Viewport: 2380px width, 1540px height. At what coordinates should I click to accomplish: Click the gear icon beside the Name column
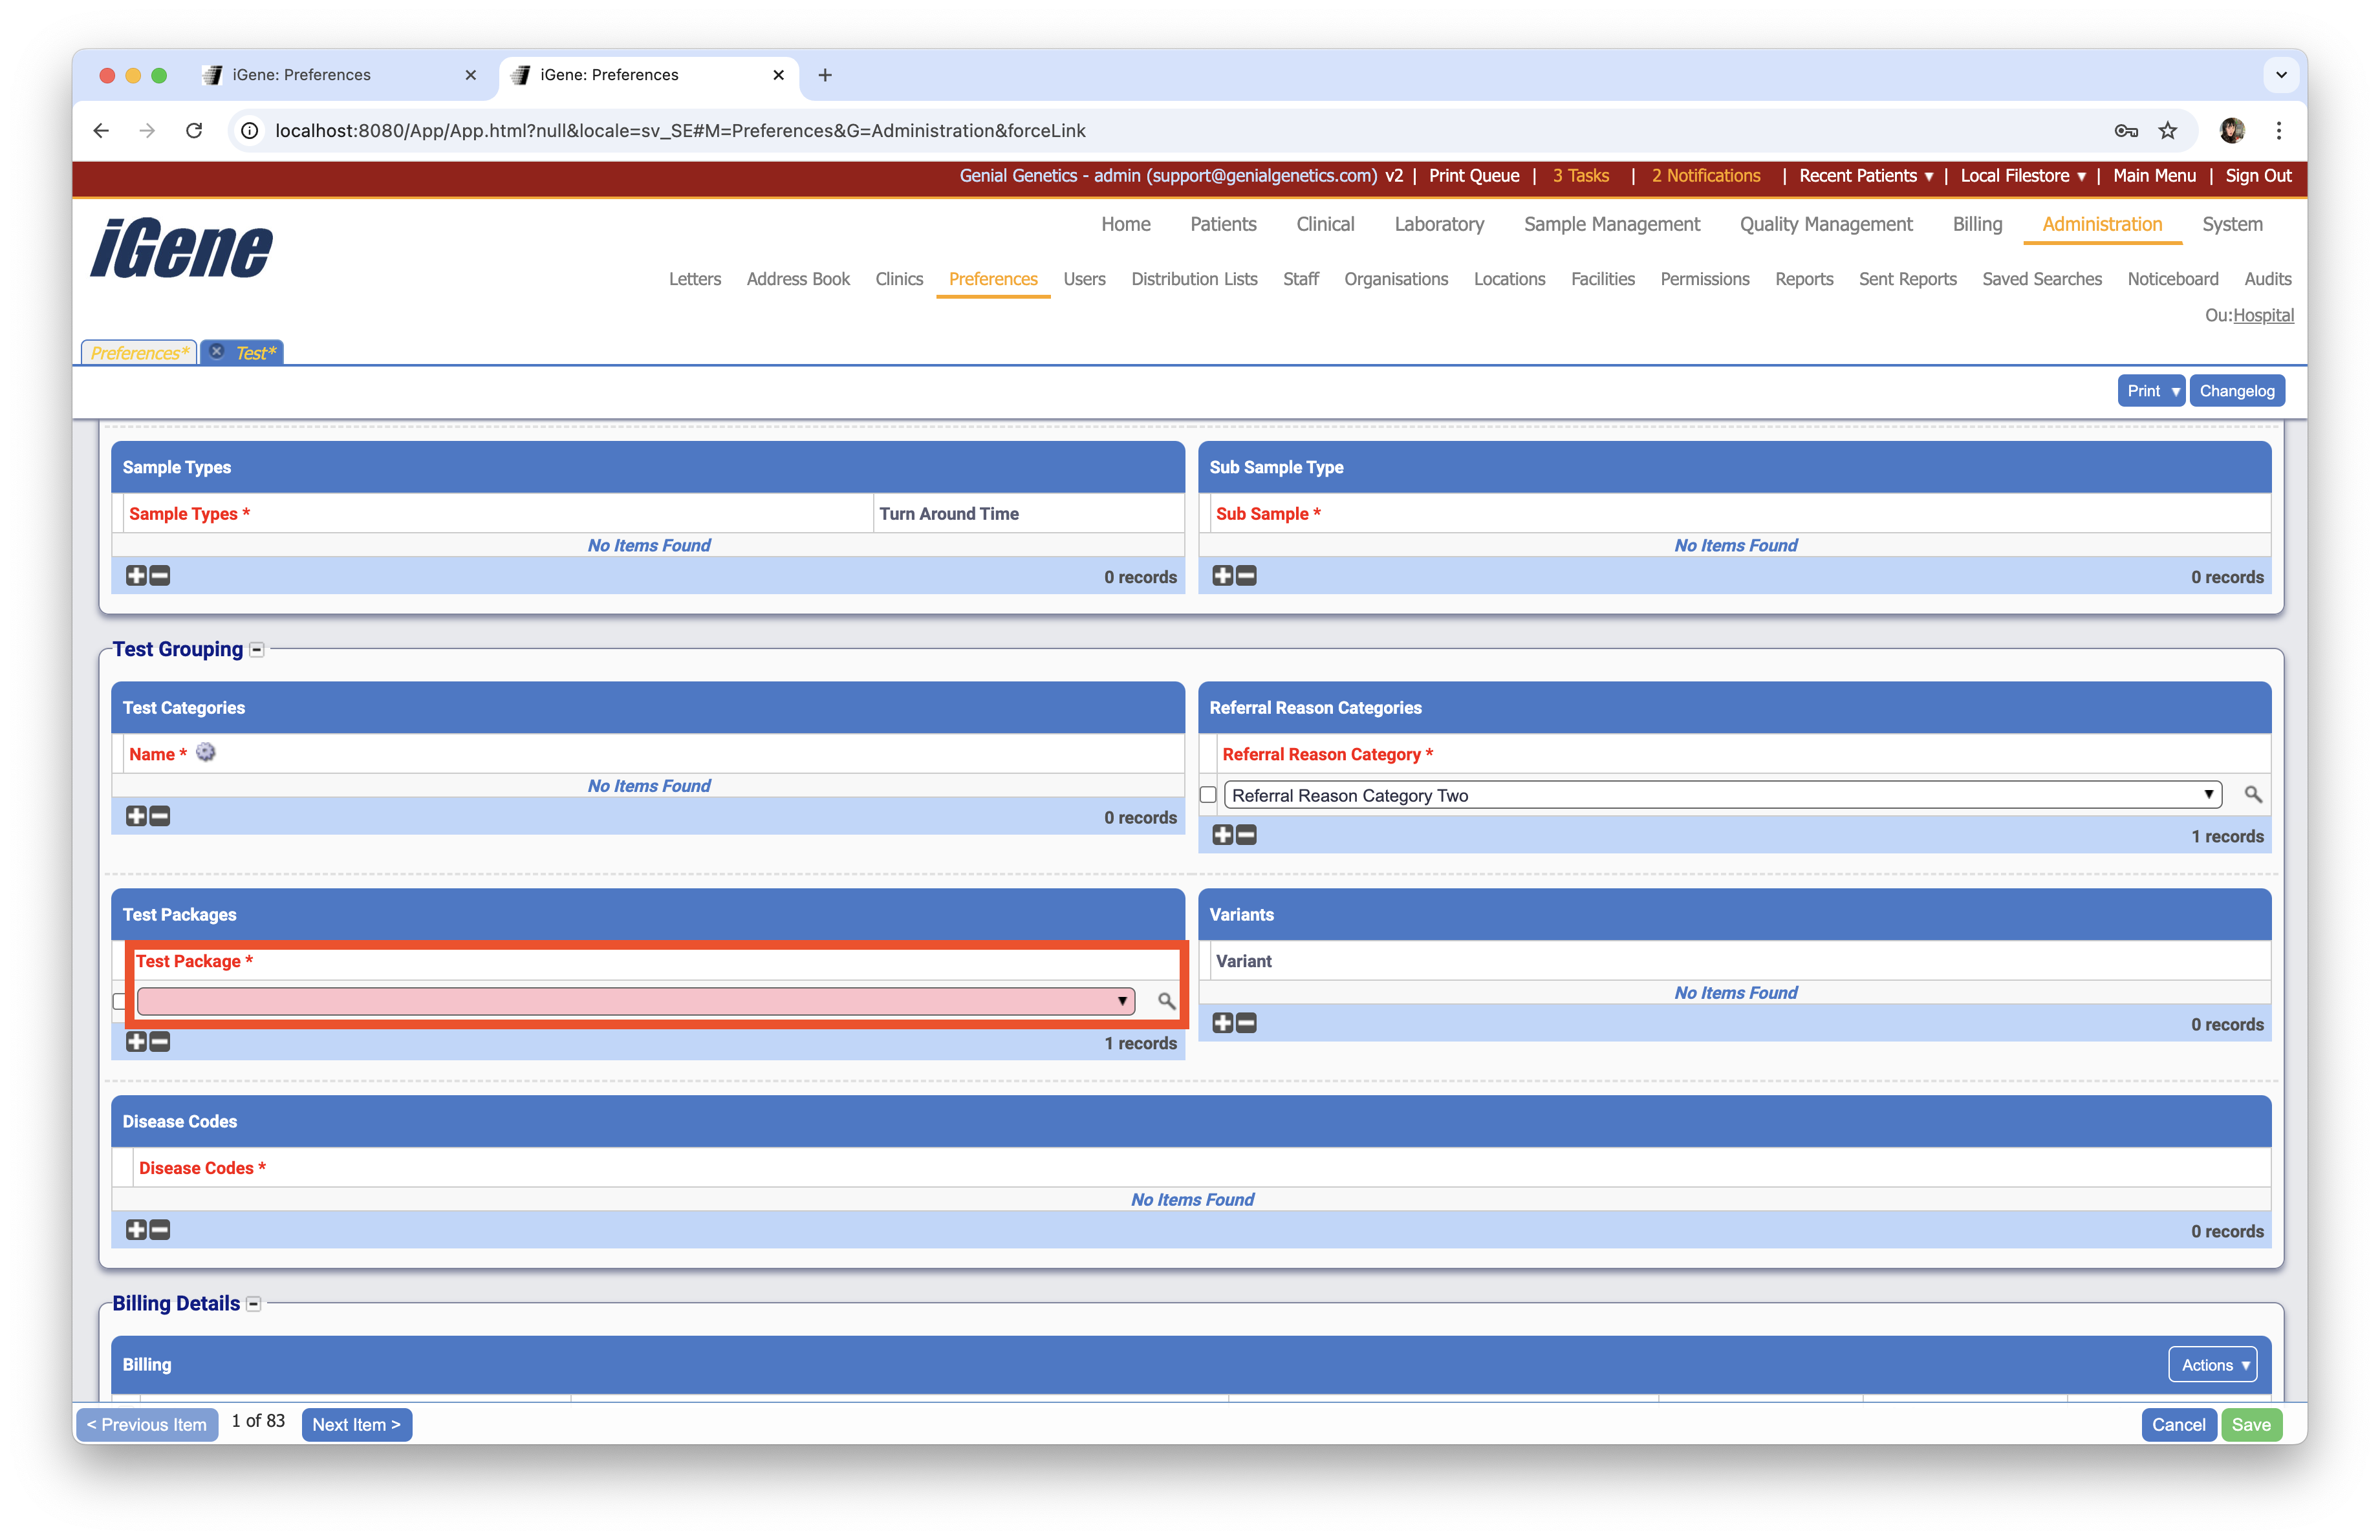coord(205,753)
